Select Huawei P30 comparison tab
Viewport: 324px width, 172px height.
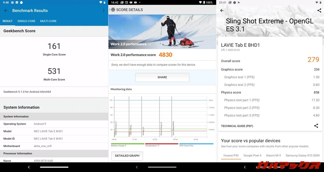click(231, 156)
